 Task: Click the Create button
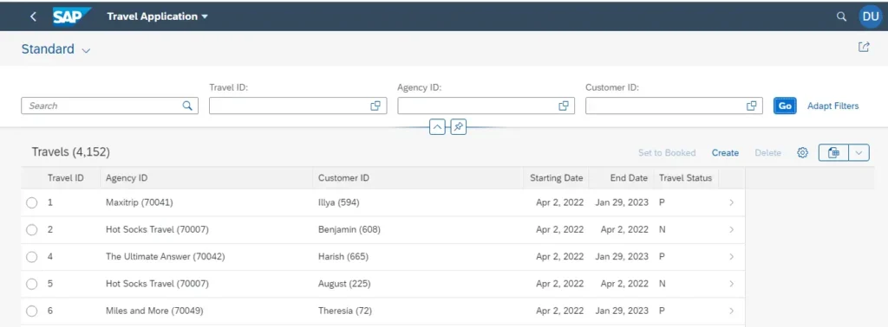(x=726, y=152)
